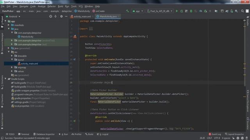
Task: Switch to the activity_main.xml editor tab
Action: pyautogui.click(x=82, y=16)
